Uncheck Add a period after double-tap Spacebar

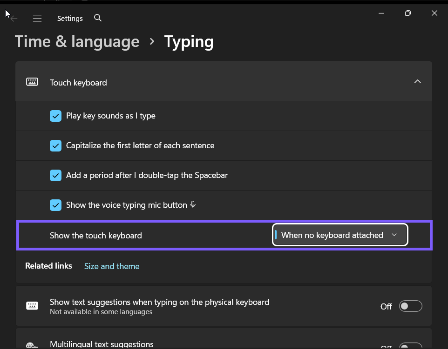pos(55,175)
